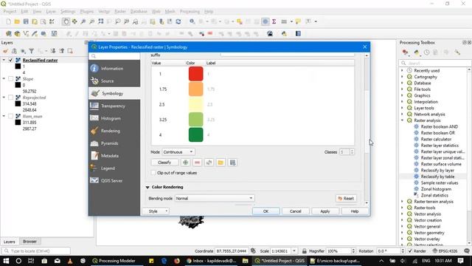Select Zonal statistics tool in toolbox
The height and width of the screenshot is (266, 472).
[x=434, y=195]
